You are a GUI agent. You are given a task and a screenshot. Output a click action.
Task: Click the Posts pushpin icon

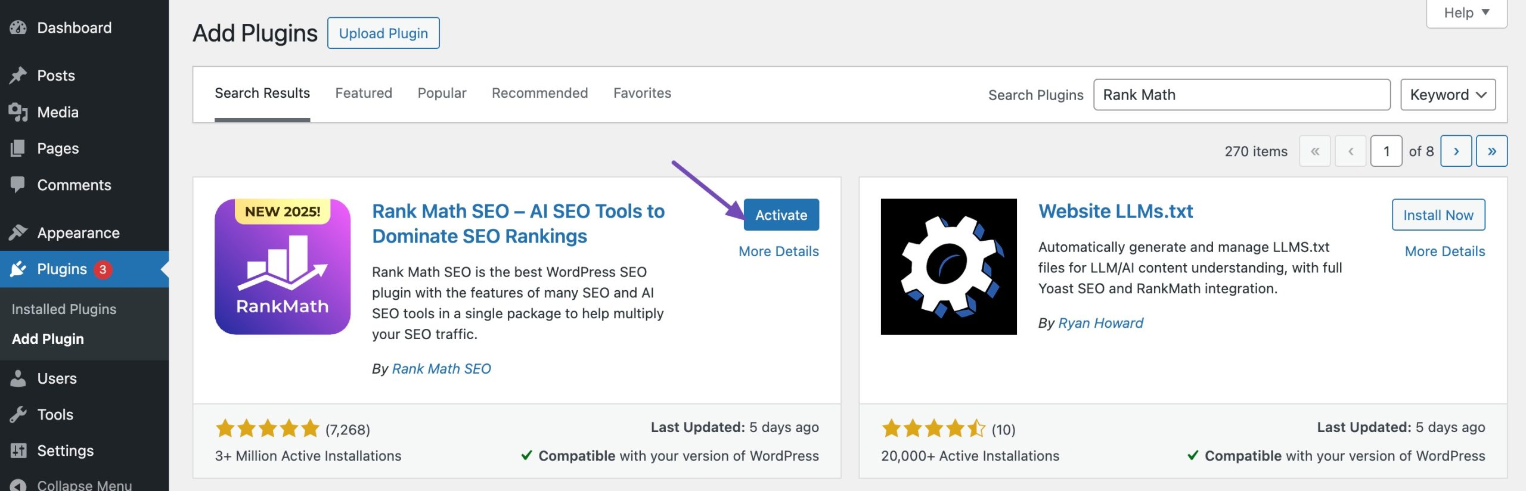tap(18, 75)
